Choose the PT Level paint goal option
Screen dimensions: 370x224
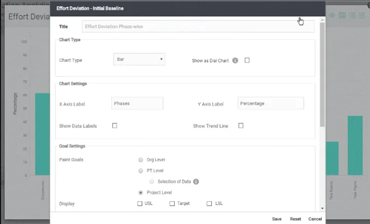click(x=141, y=171)
